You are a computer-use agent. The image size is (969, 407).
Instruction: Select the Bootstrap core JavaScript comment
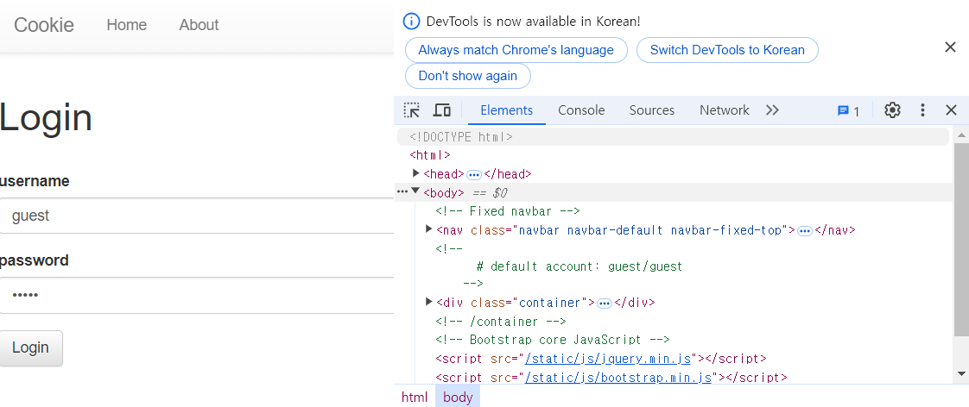553,340
